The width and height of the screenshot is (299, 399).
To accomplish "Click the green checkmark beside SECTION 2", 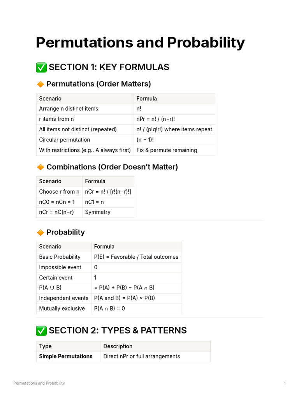I will click(41, 330).
